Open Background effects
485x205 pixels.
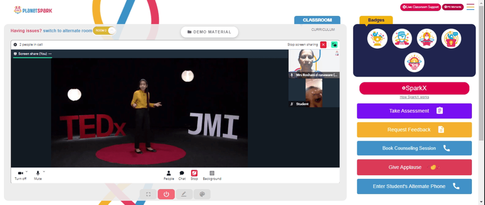click(x=212, y=175)
